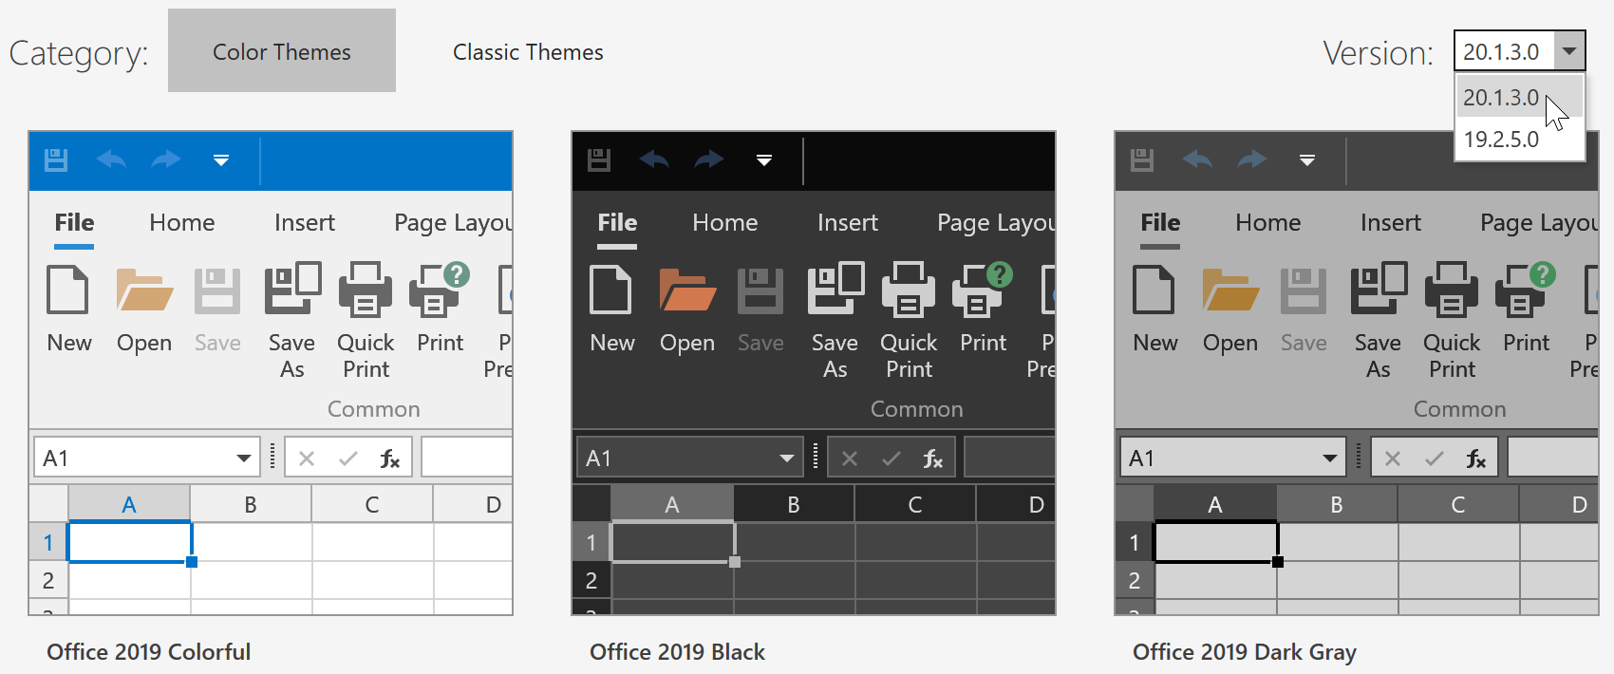The height and width of the screenshot is (674, 1614).
Task: Expand quick access customize arrow in Black theme
Action: (x=764, y=159)
